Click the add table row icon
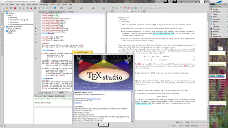 [113, 8]
